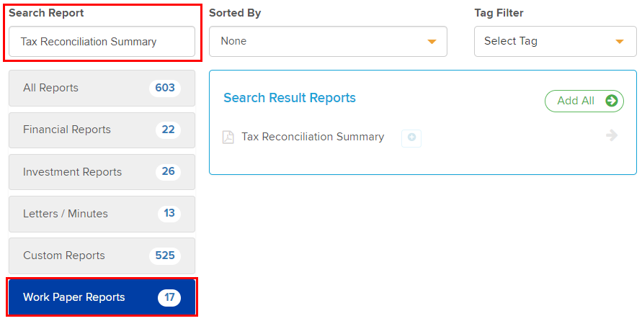
Task: Select the Letters / Minutes category
Action: [x=102, y=214]
